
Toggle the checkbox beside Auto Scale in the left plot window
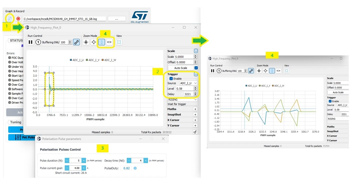(x=196, y=68)
